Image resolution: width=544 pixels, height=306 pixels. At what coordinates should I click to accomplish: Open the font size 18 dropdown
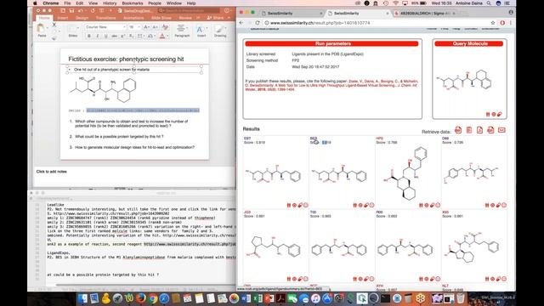tap(139, 27)
